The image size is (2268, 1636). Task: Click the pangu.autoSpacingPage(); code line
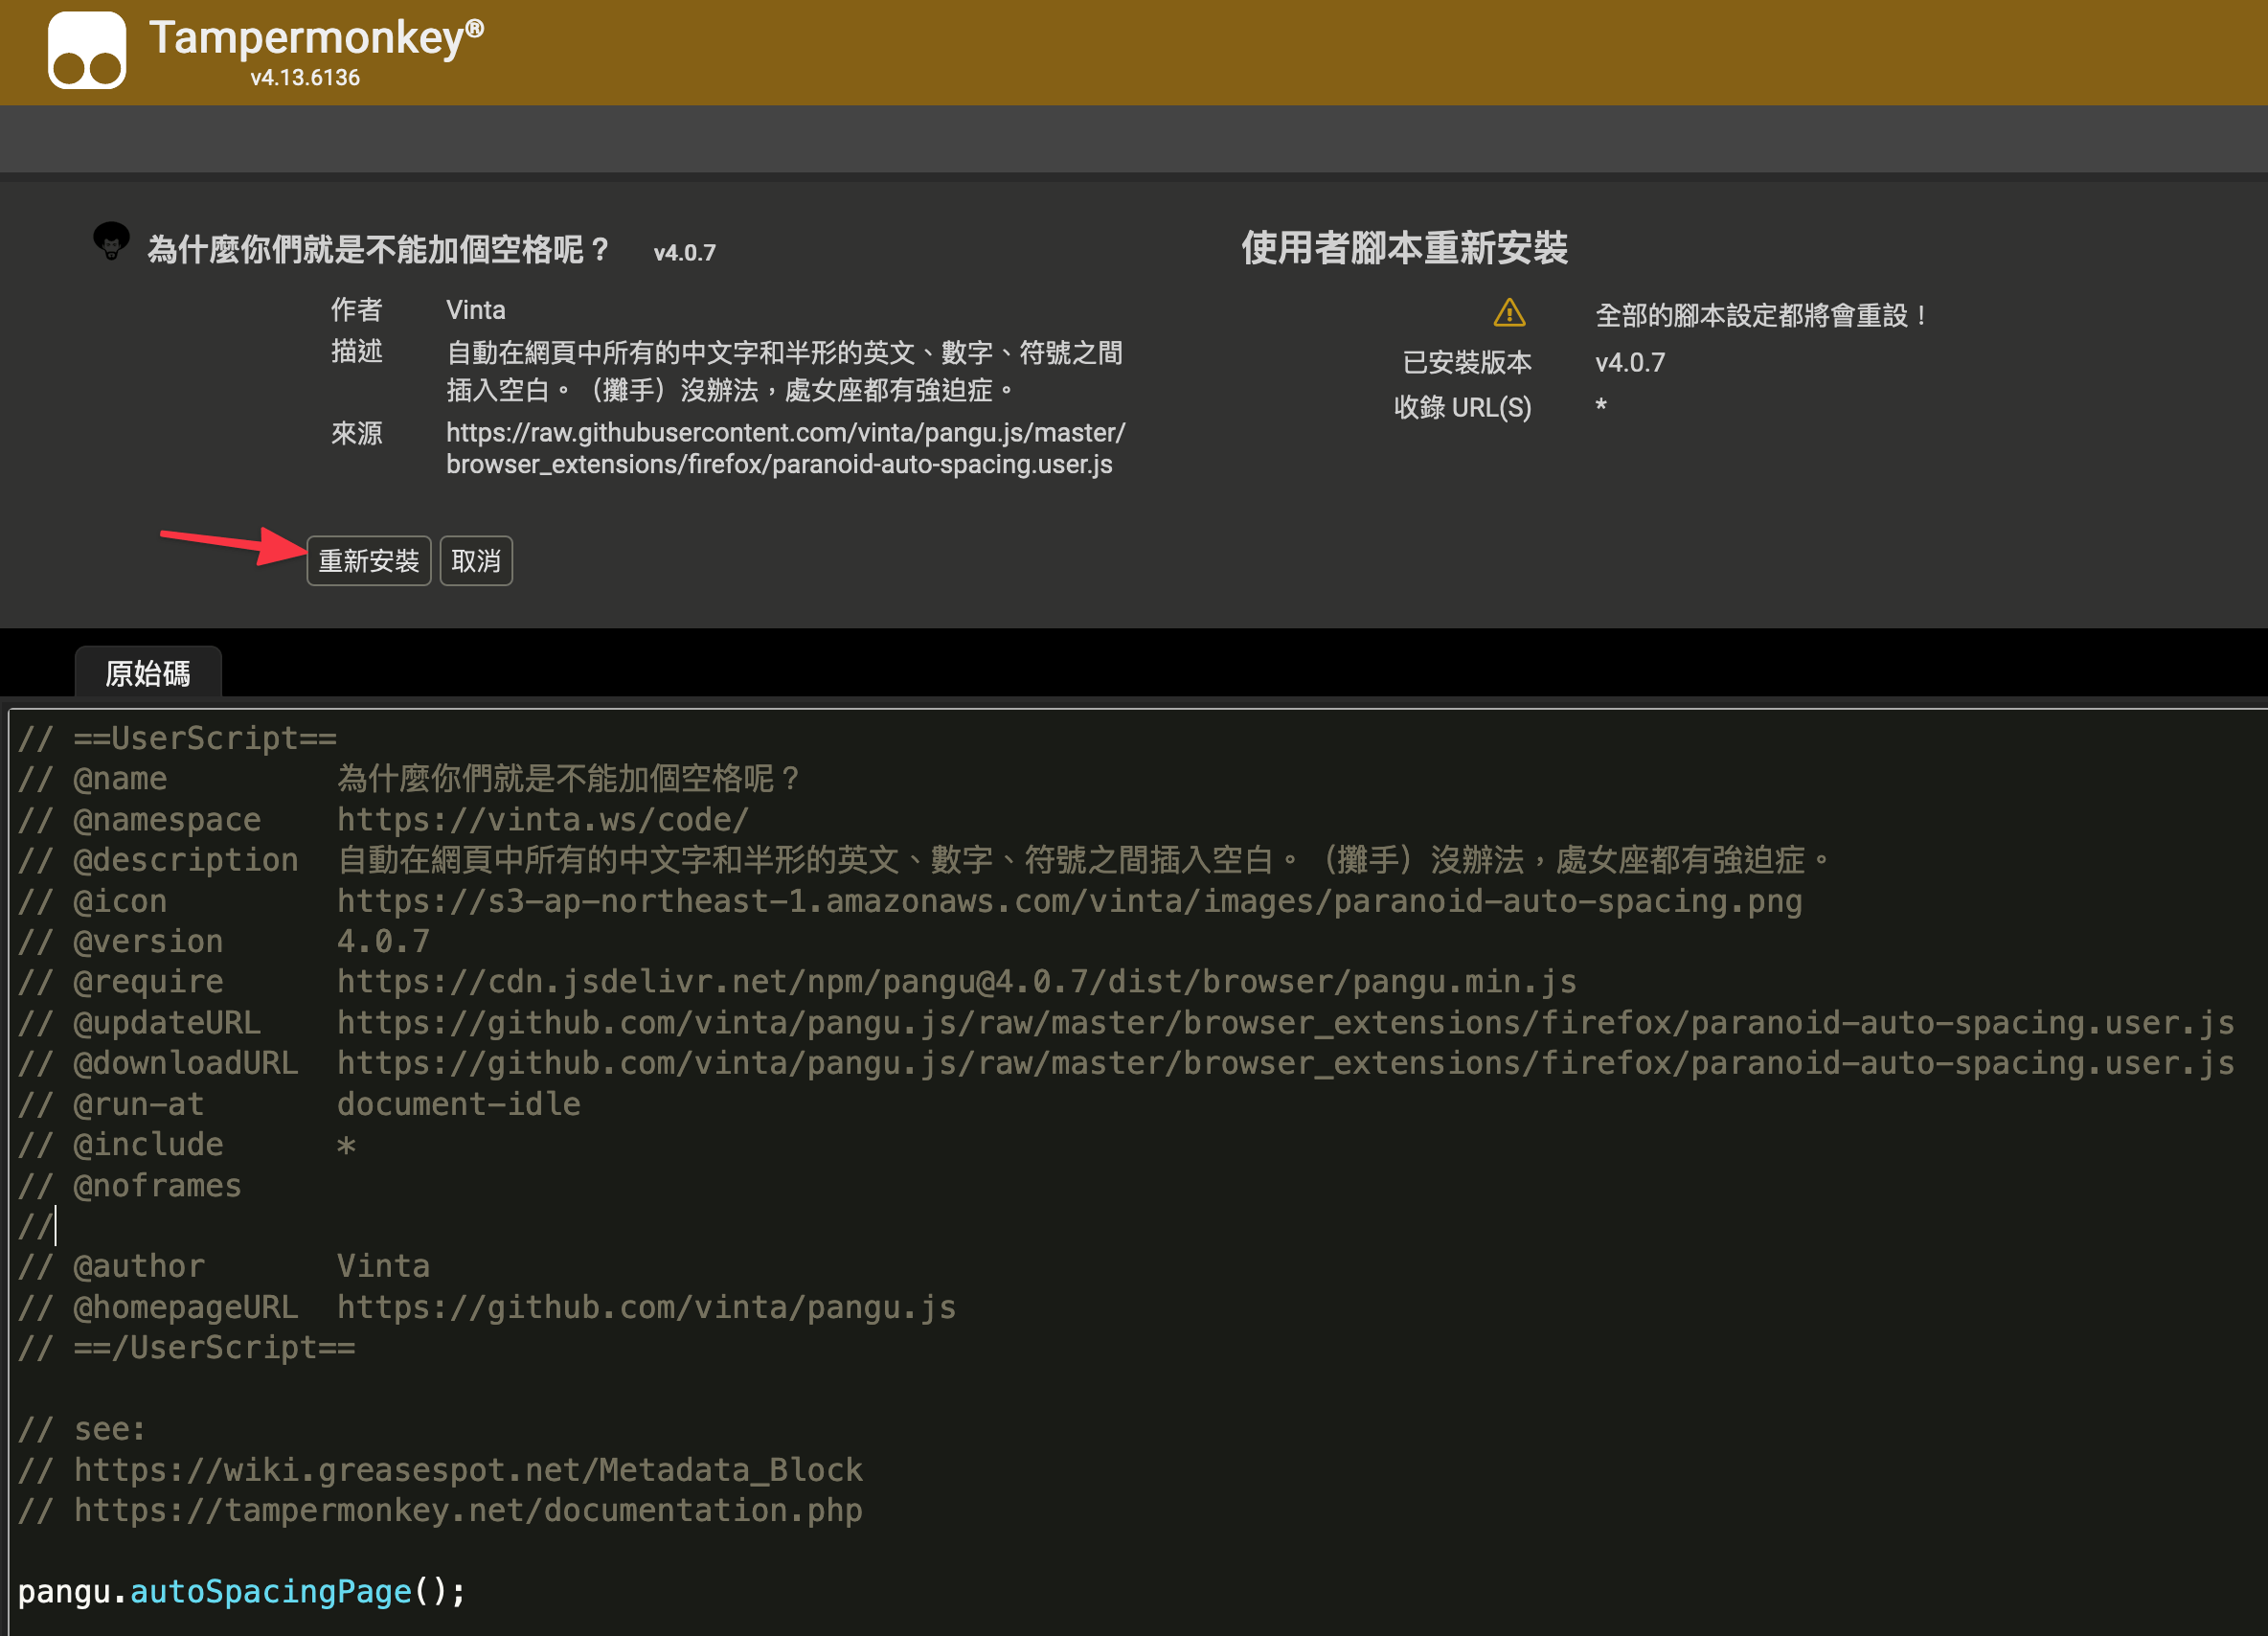242,1591
